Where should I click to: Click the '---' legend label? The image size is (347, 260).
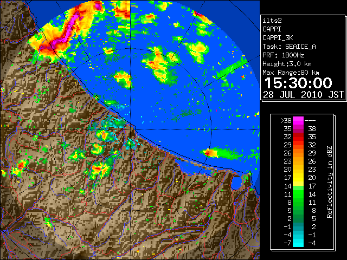(310, 120)
